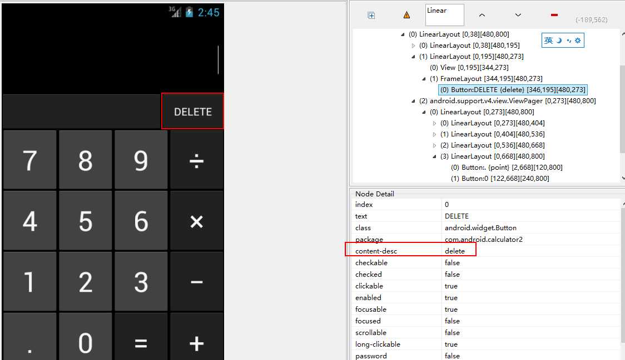Tap the 0 key on the calculator keypad
Image resolution: width=625 pixels, height=360 pixels.
(85, 337)
